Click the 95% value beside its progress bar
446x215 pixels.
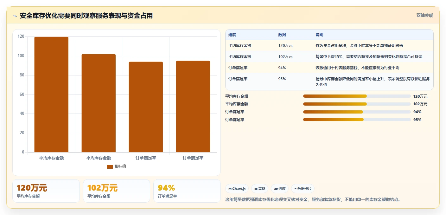click(417, 120)
